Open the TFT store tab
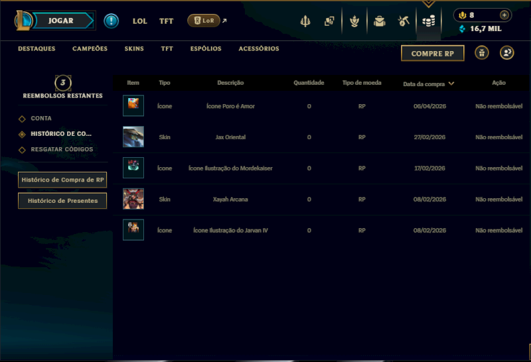Viewport: 531px width, 362px height. [x=167, y=48]
